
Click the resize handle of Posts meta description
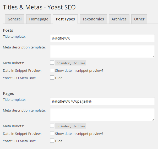click(153, 56)
